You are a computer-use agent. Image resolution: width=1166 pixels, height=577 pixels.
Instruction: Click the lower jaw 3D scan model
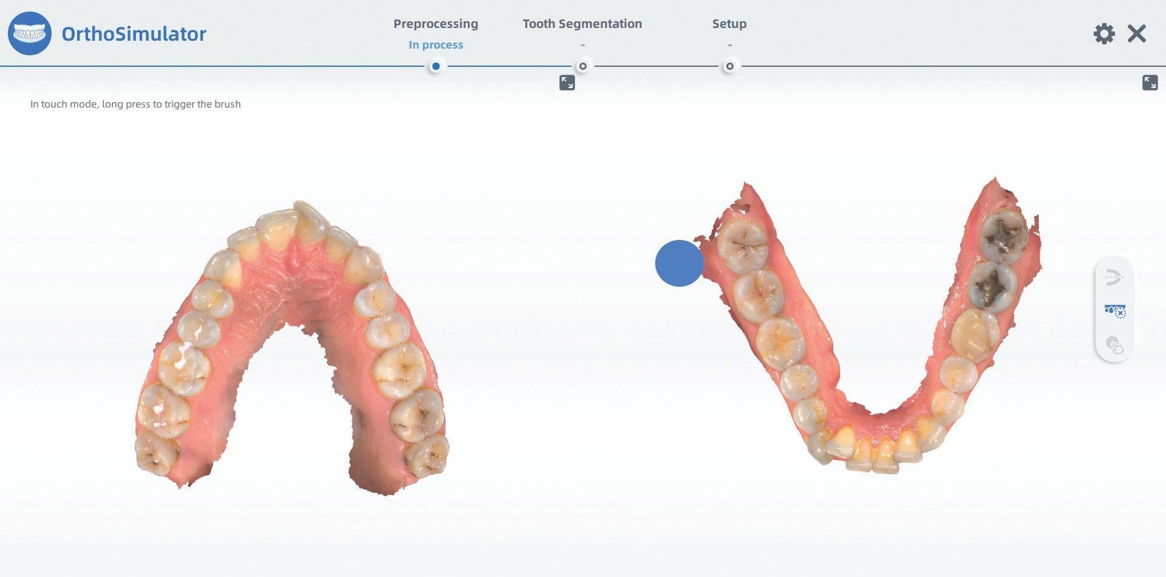click(x=867, y=325)
